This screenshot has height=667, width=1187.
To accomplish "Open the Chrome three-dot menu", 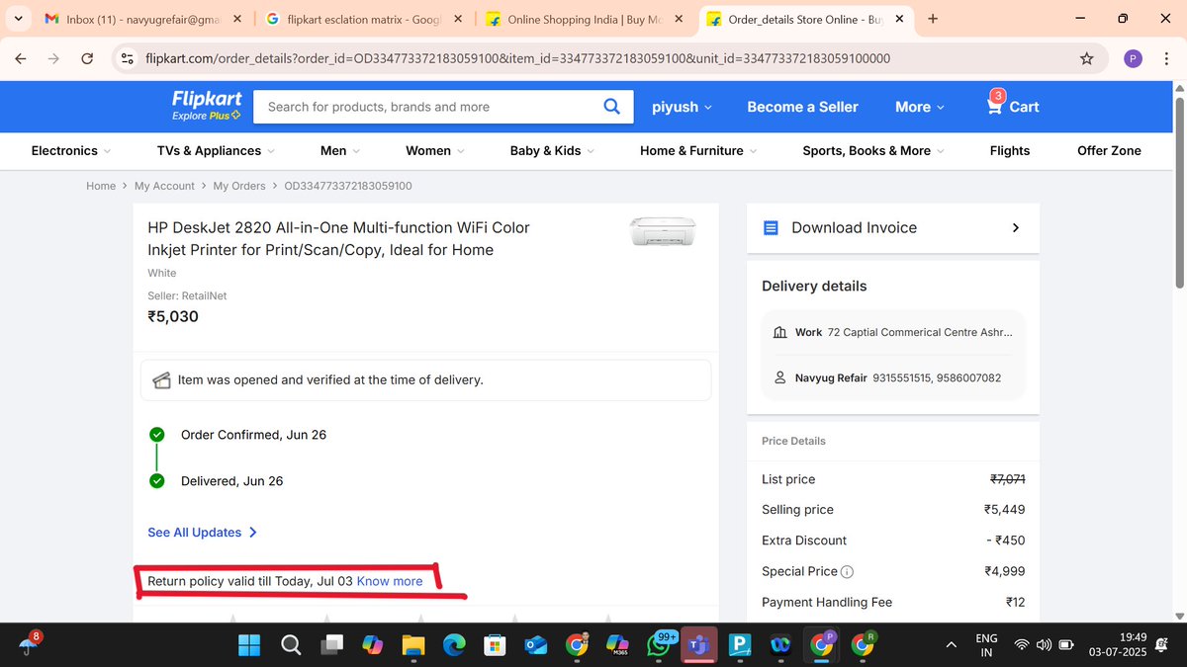I will 1168,58.
